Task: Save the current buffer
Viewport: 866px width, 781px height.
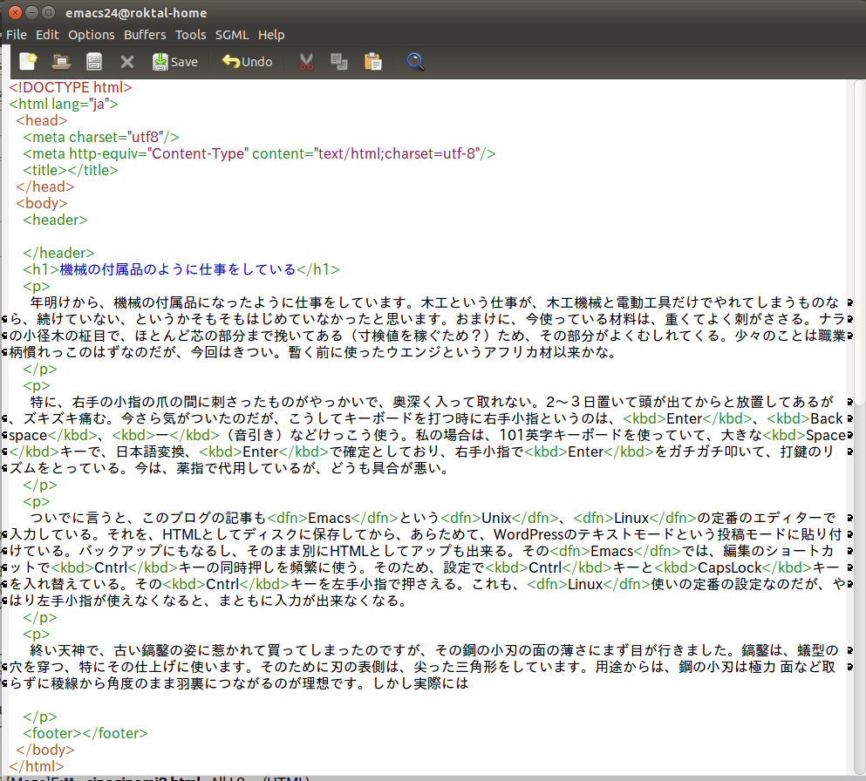Action: tap(175, 61)
